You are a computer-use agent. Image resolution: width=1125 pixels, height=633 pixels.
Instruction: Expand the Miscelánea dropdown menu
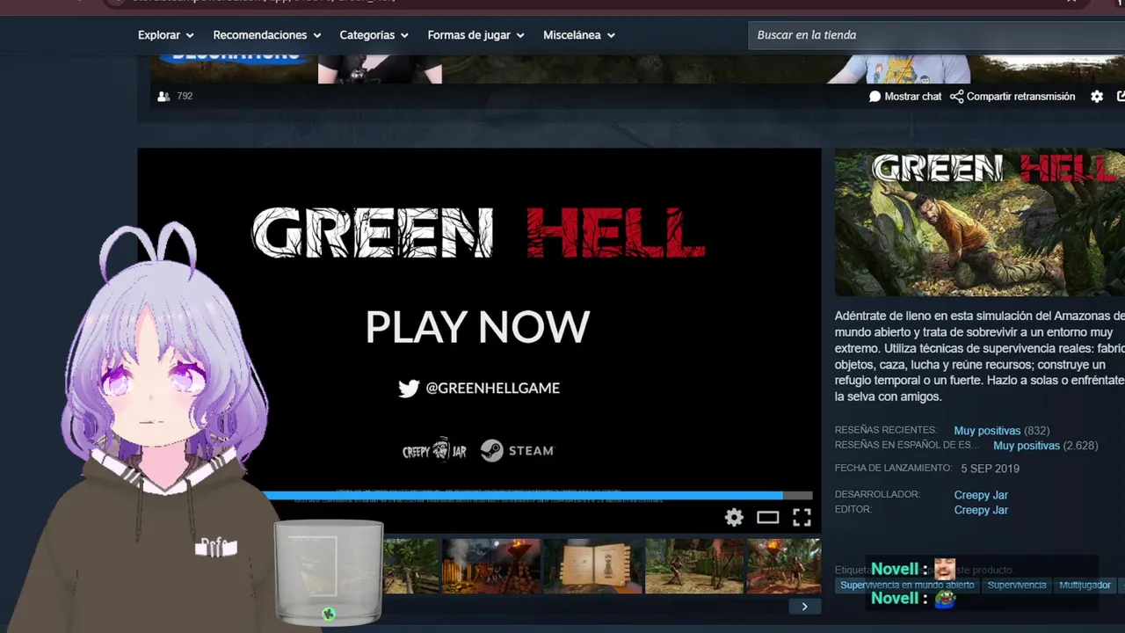(x=579, y=35)
